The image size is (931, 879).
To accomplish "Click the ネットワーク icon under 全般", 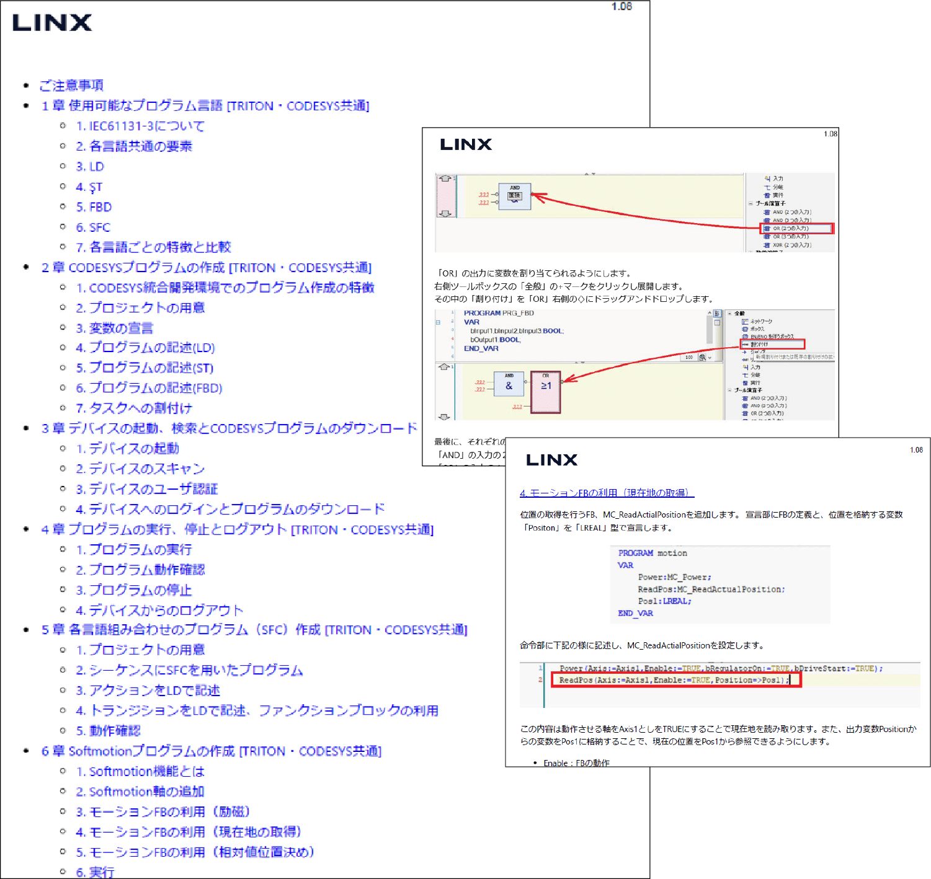I will click(745, 322).
